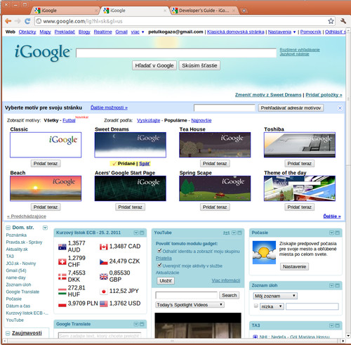351x345 pixels.
Task: Add Tea House theme with Pridať teraz
Action: (x=215, y=164)
